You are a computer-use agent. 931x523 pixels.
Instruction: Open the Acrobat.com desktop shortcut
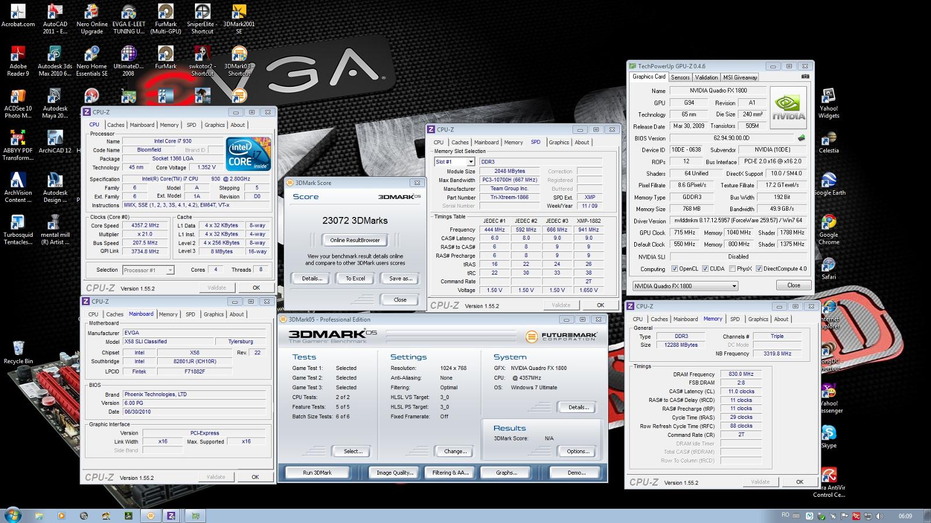18,16
